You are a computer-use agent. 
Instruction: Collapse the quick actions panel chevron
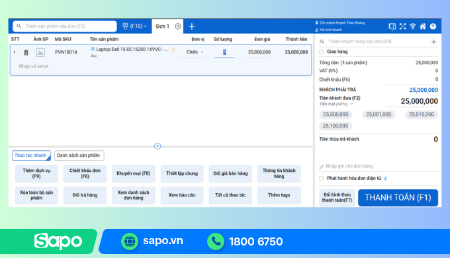(157, 146)
